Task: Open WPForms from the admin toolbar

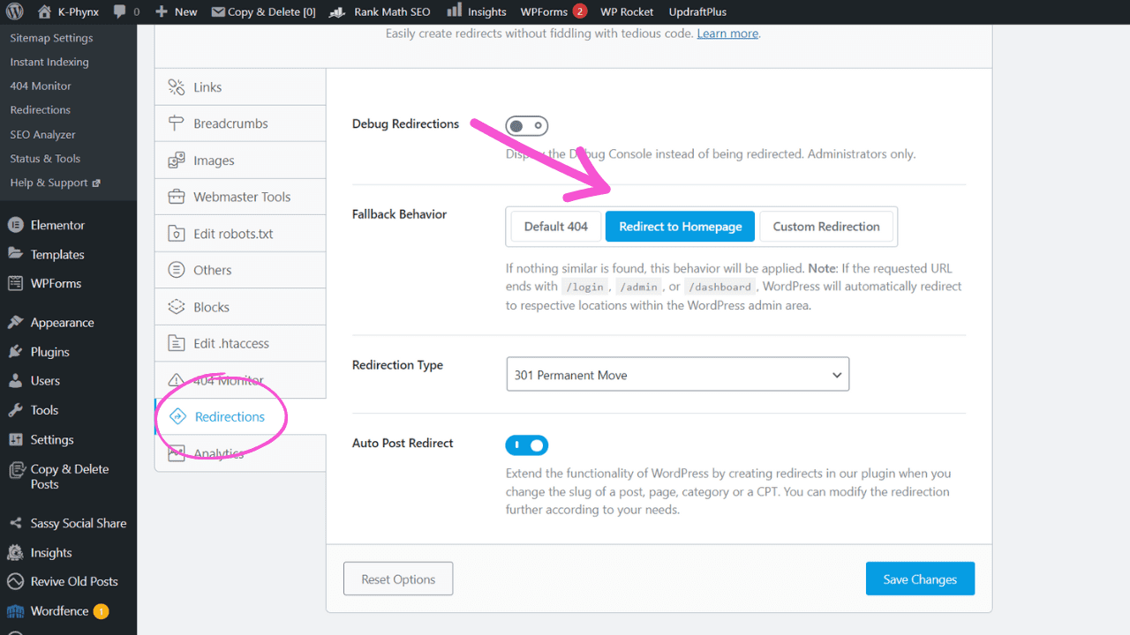Action: click(544, 11)
